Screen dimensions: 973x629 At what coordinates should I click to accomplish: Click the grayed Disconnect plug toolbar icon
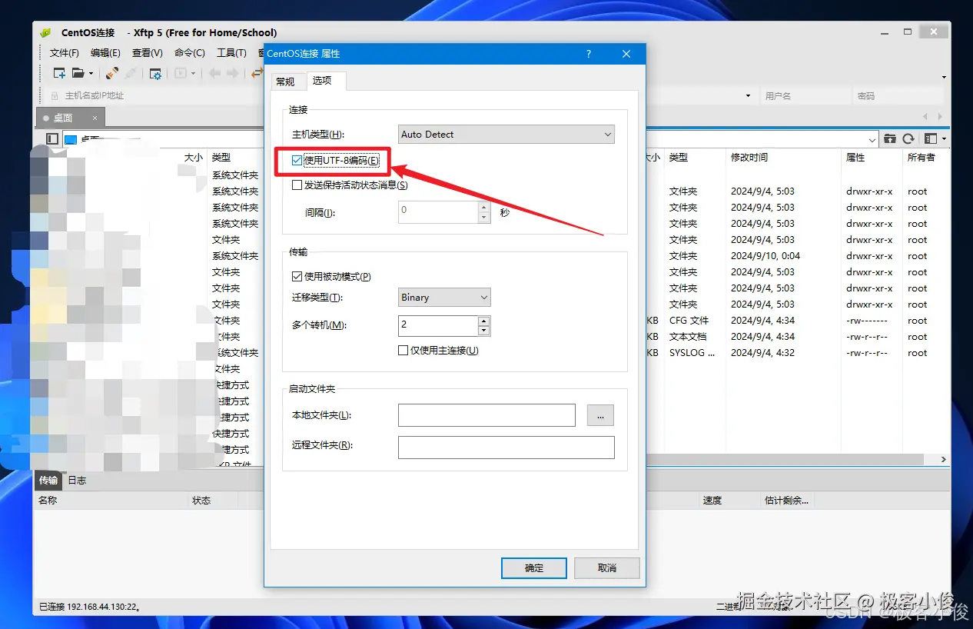coord(131,73)
